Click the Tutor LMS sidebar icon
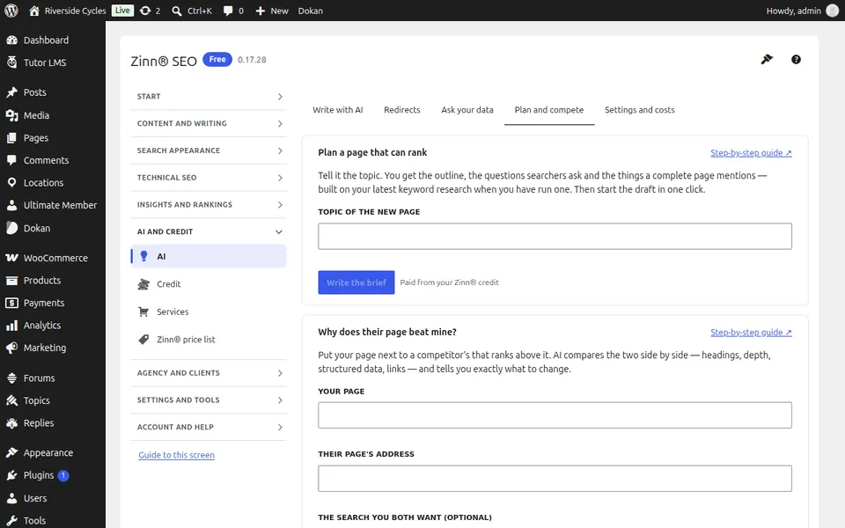Screen dimensions: 845x528 coord(11,62)
